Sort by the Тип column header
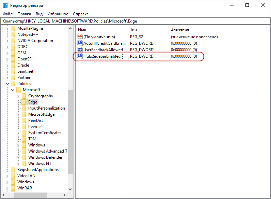 click(x=148, y=29)
